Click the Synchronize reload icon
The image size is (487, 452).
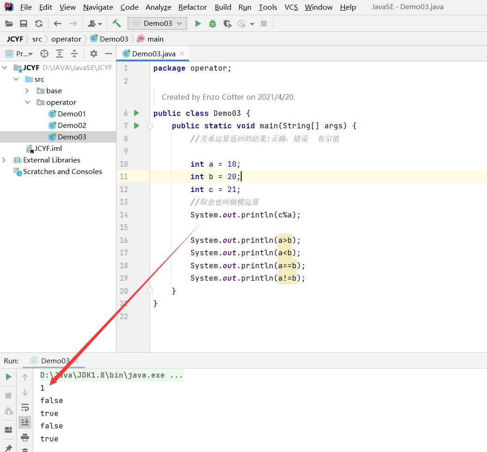39,24
